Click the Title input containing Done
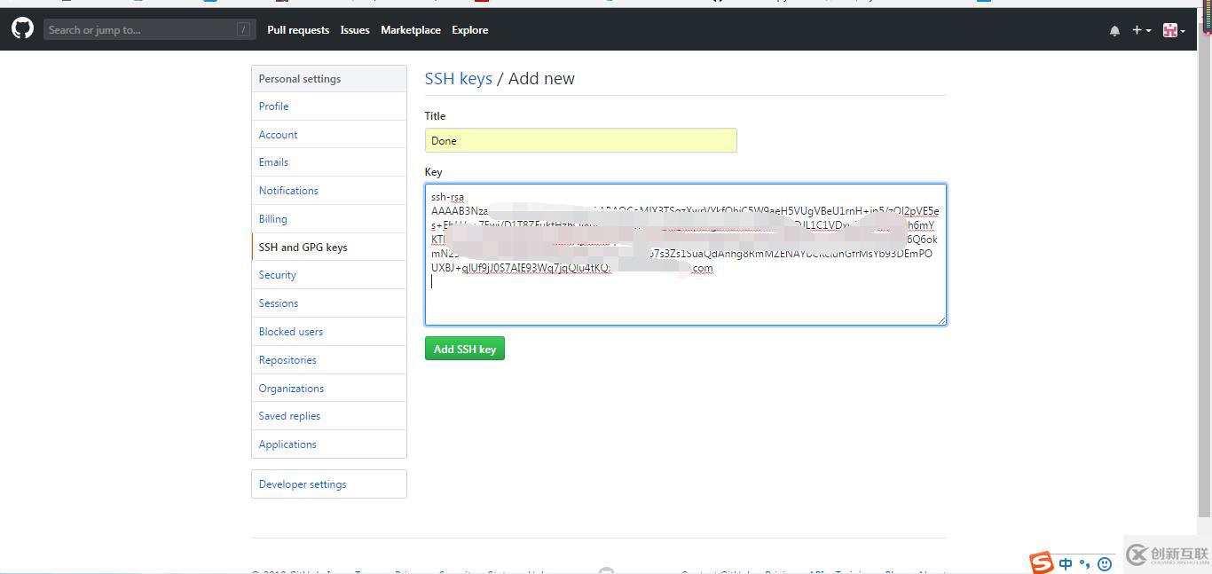1212x574 pixels. pos(580,140)
